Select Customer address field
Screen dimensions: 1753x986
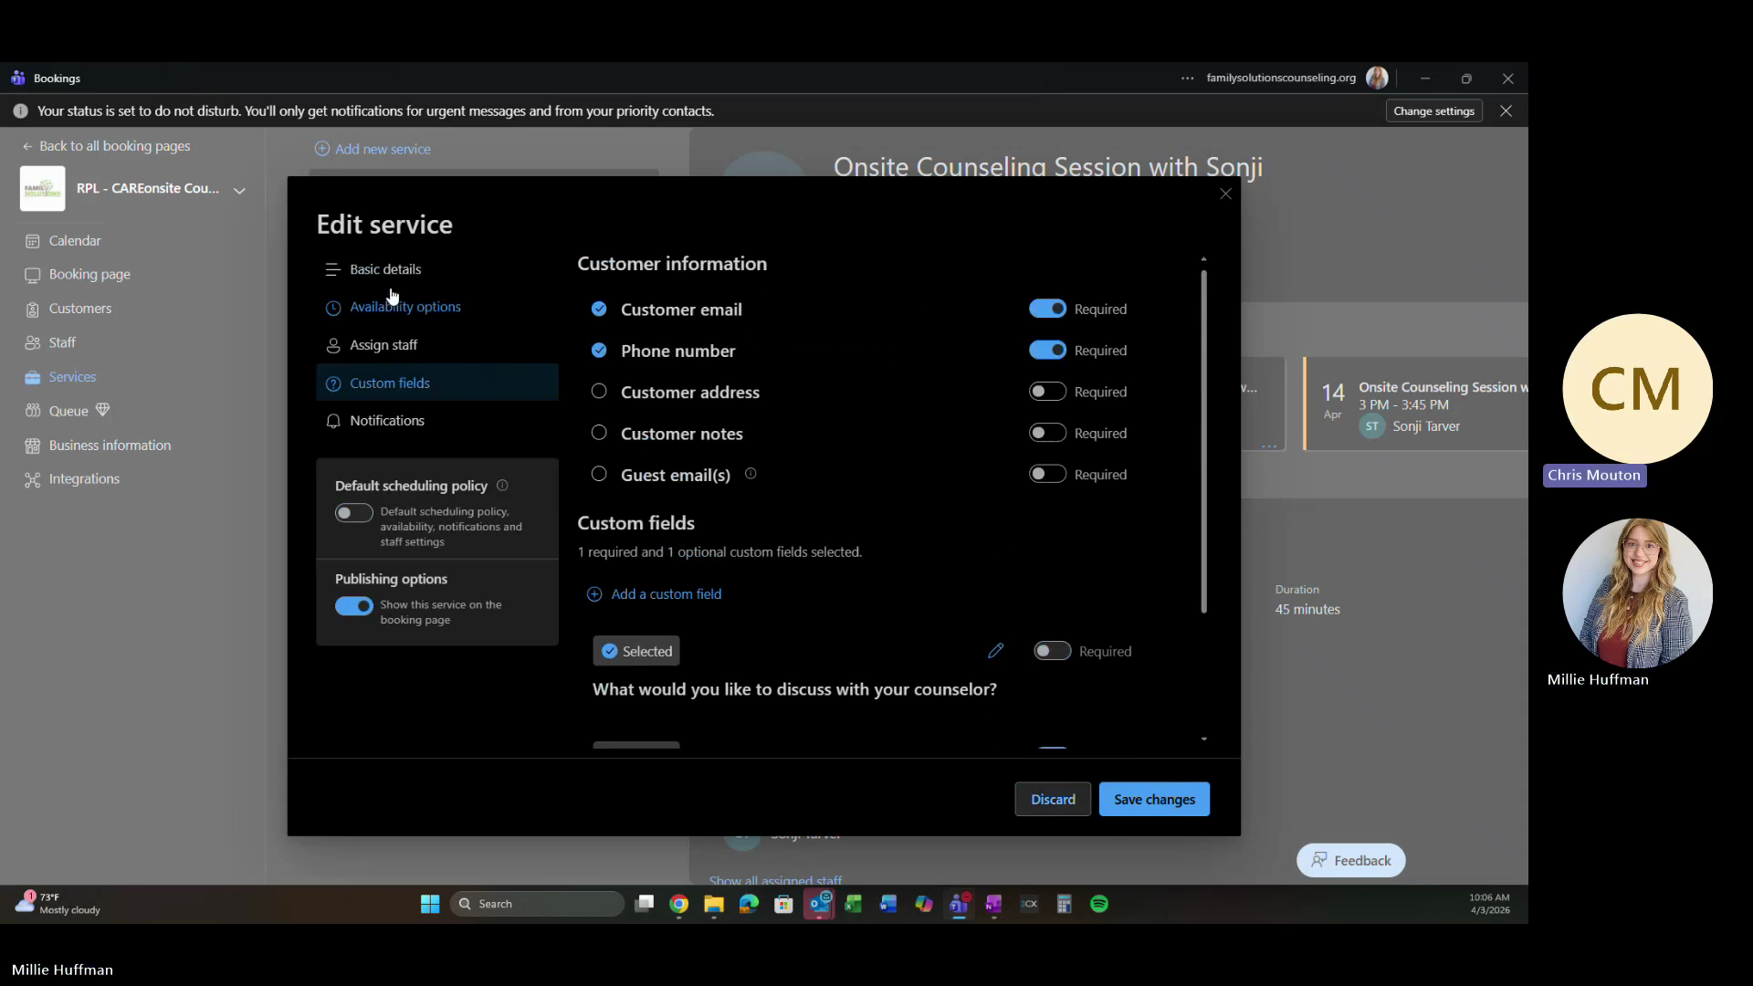point(599,391)
